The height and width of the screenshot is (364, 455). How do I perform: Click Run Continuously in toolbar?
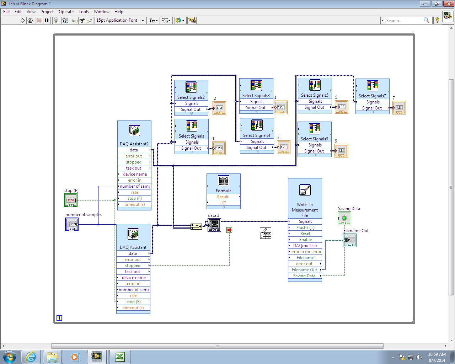coord(30,21)
